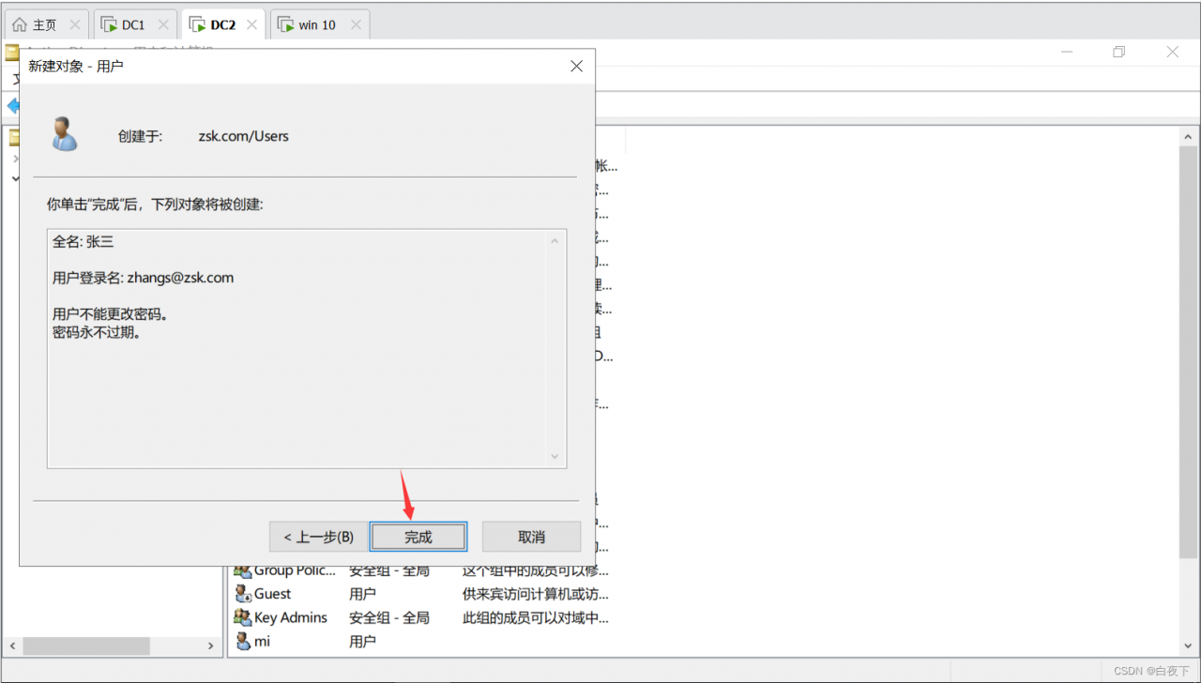Click the home icon on the 主页 tab
The image size is (1201, 683).
(19, 24)
